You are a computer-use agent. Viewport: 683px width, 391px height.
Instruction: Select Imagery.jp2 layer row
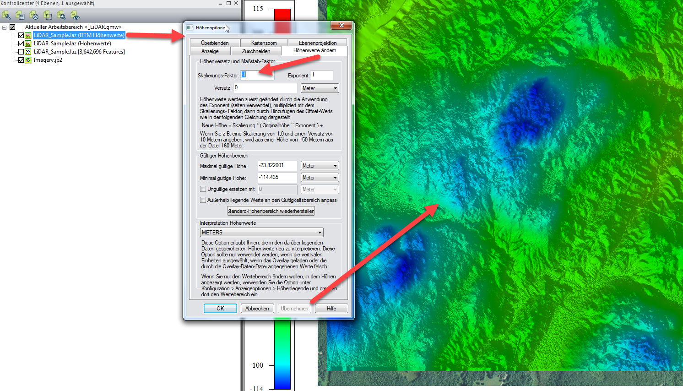tap(48, 60)
